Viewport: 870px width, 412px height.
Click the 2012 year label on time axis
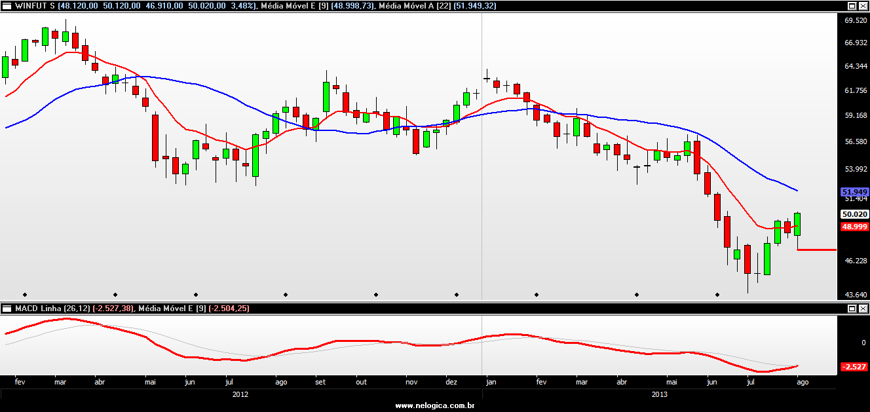coord(240,394)
